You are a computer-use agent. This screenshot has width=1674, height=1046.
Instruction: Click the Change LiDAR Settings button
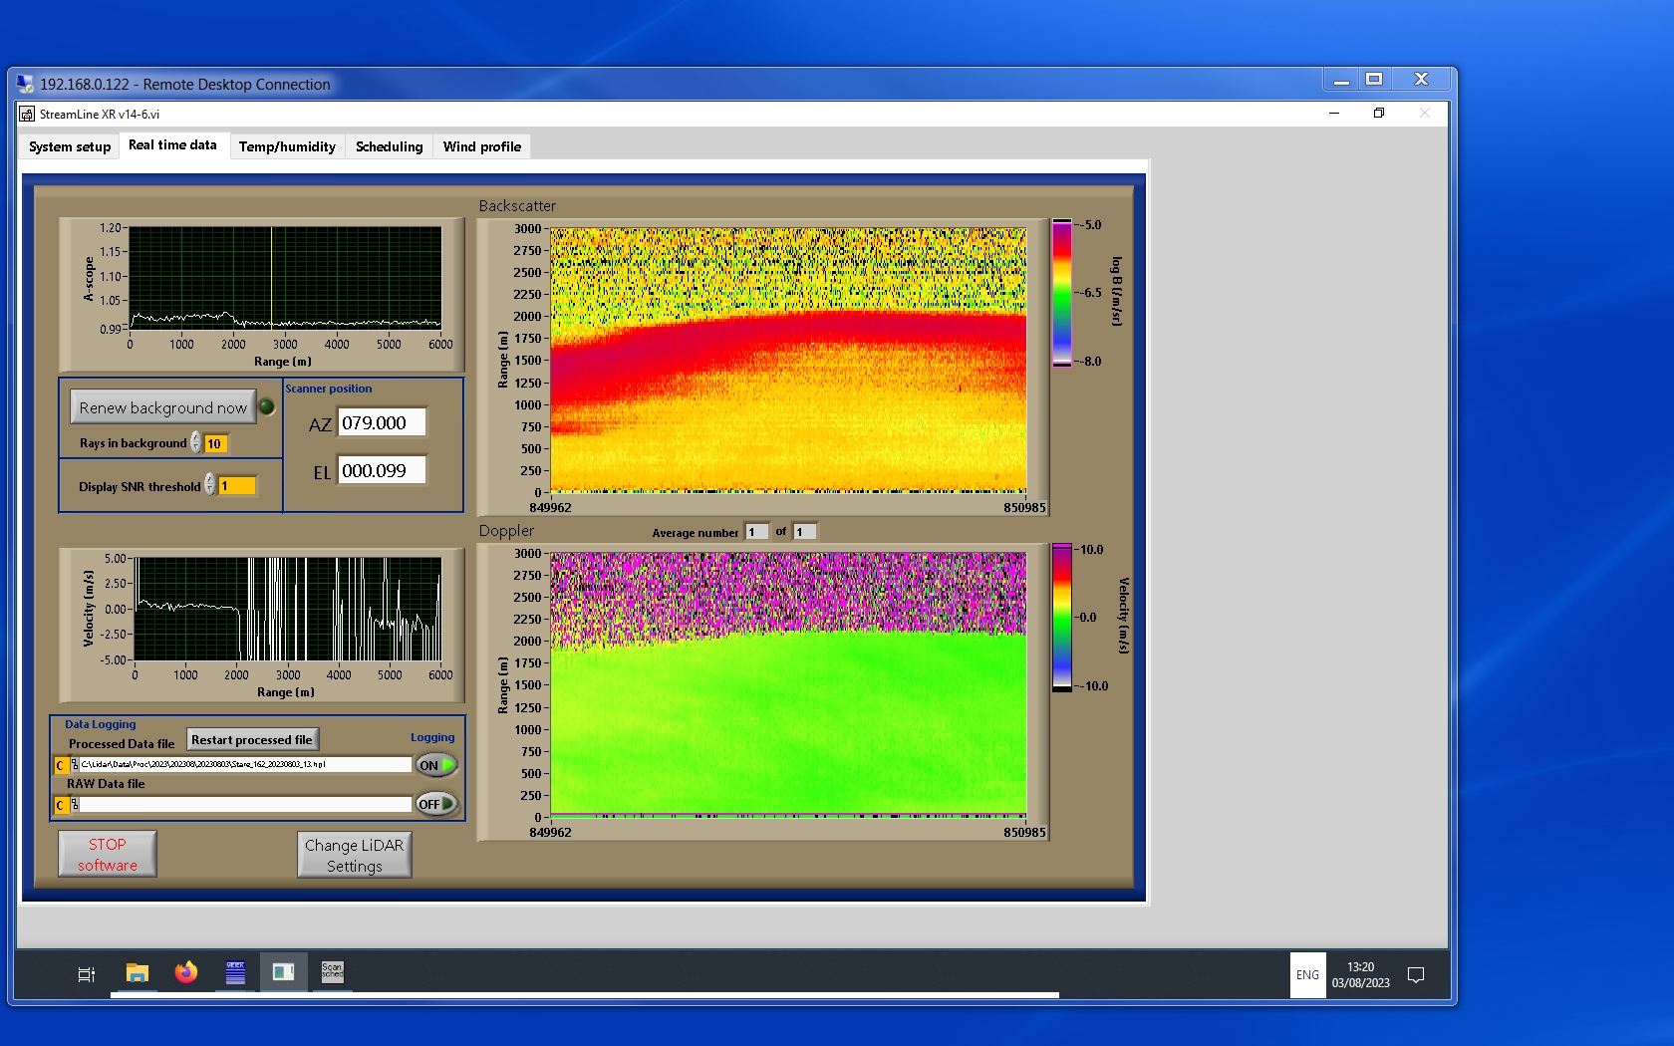click(354, 855)
